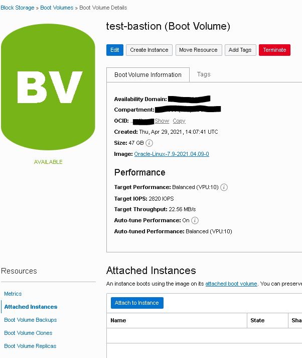Viewport: 302px width, 358px height.
Task: Click the blue Edit button
Action: tap(115, 50)
